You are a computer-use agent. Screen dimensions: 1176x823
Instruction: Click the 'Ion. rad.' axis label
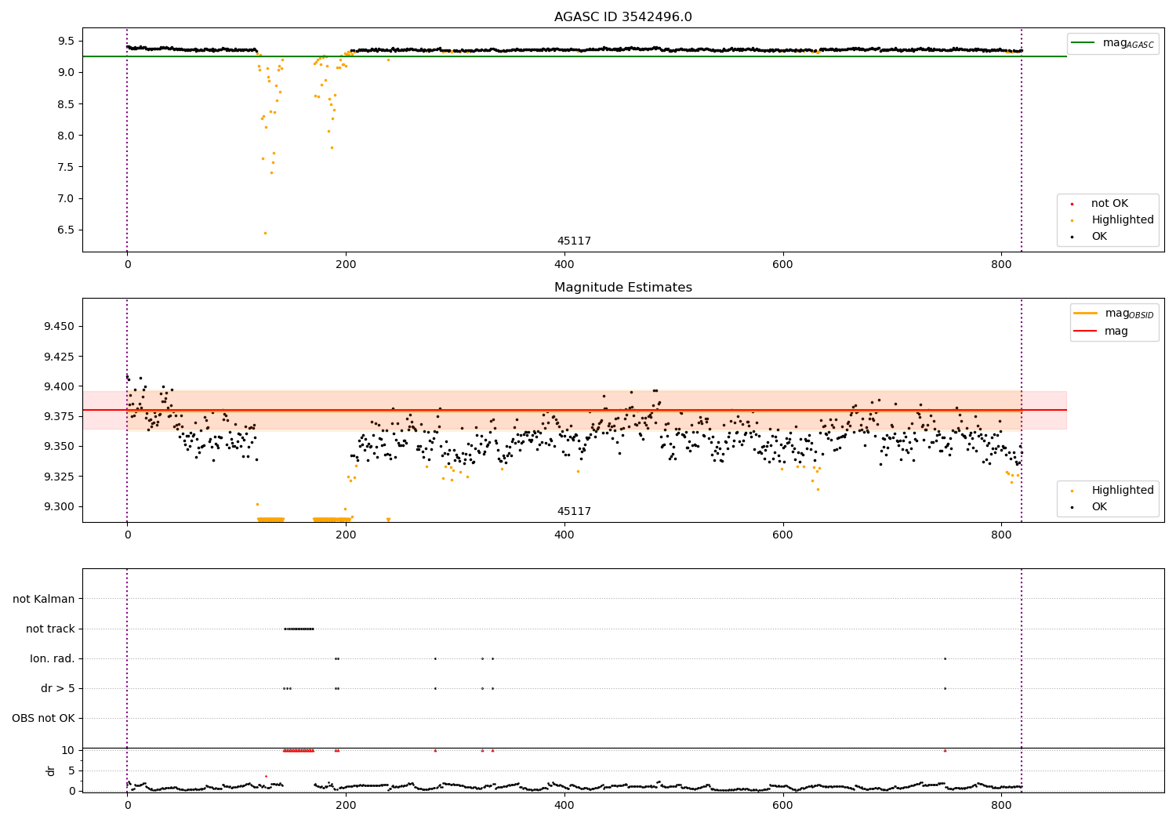click(x=53, y=658)
